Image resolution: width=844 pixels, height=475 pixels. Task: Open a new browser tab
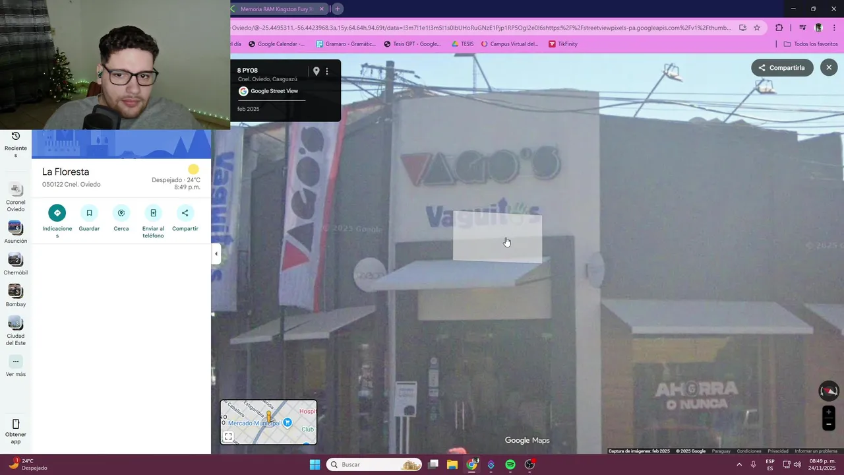pos(337,9)
